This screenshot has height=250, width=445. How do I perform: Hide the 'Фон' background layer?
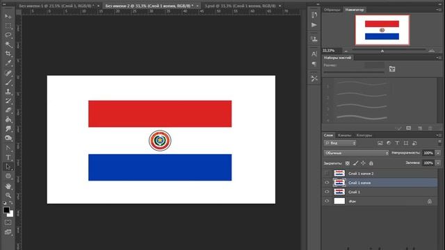(327, 201)
